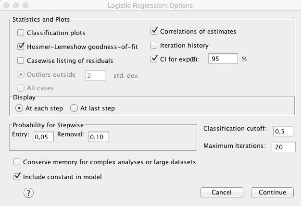Uncheck Correlations of estimates

coord(154,31)
